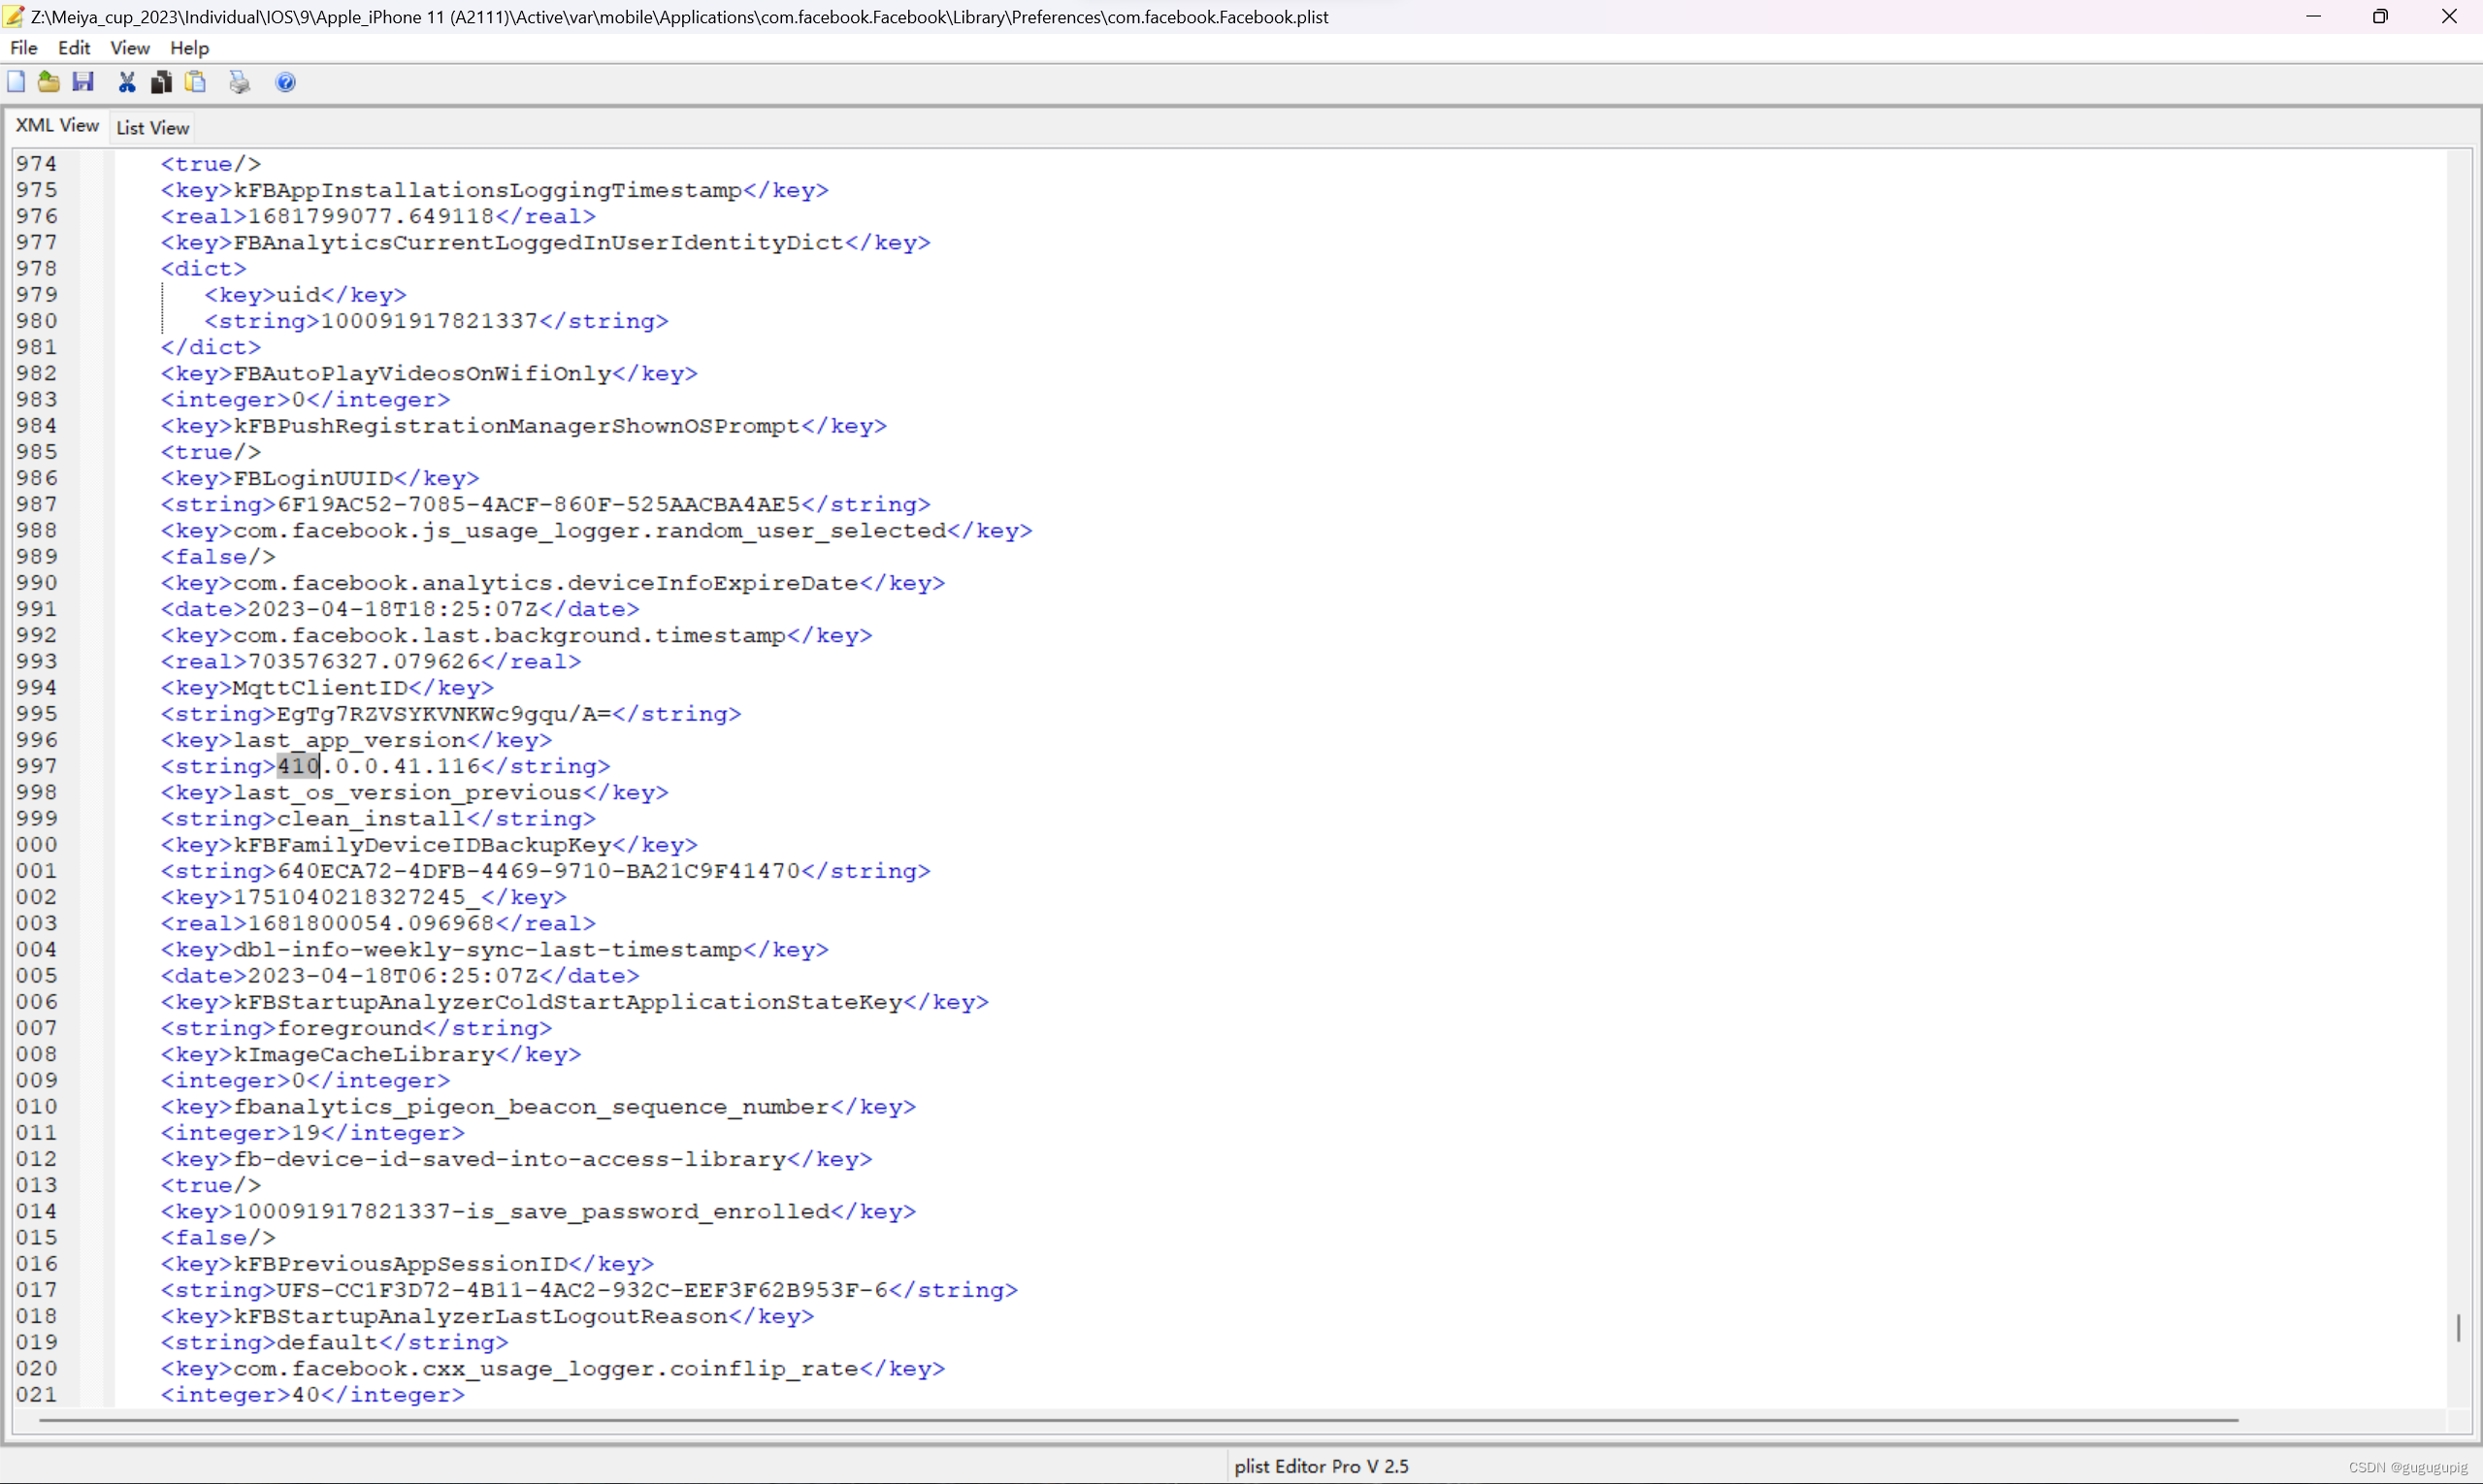Click the vertical scrollbar thumb
2483x1484 pixels.
(2458, 1328)
